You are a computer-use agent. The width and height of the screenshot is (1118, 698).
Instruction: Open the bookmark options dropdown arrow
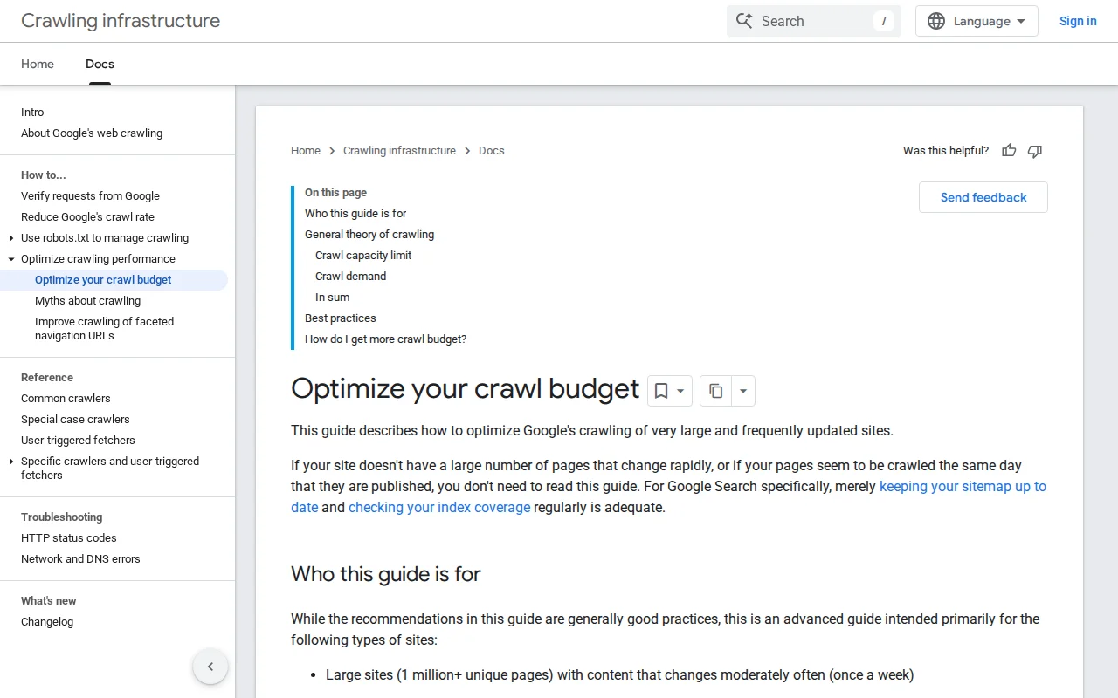(x=680, y=390)
